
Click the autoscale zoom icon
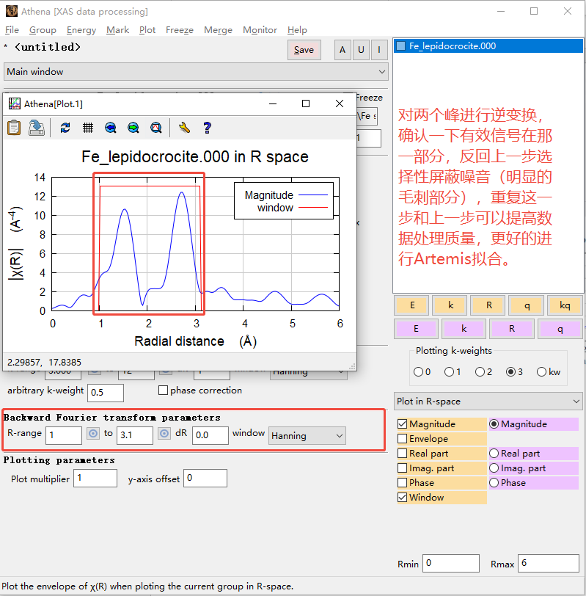coord(156,128)
